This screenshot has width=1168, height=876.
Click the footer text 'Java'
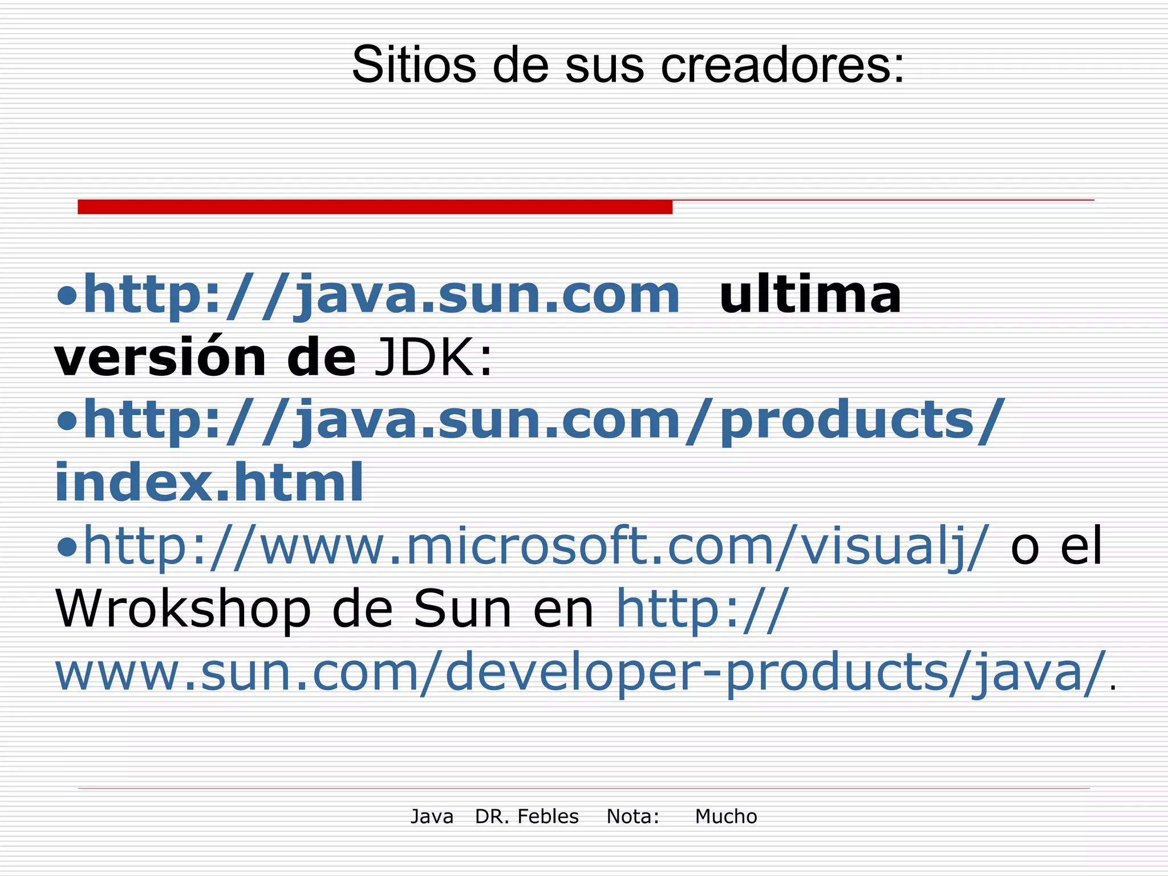(x=432, y=817)
